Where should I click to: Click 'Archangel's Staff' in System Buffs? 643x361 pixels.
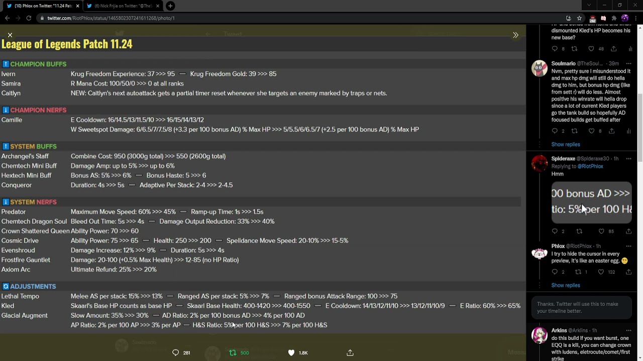(x=25, y=156)
